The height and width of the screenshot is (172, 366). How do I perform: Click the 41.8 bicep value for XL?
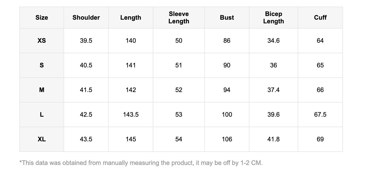tap(274, 139)
